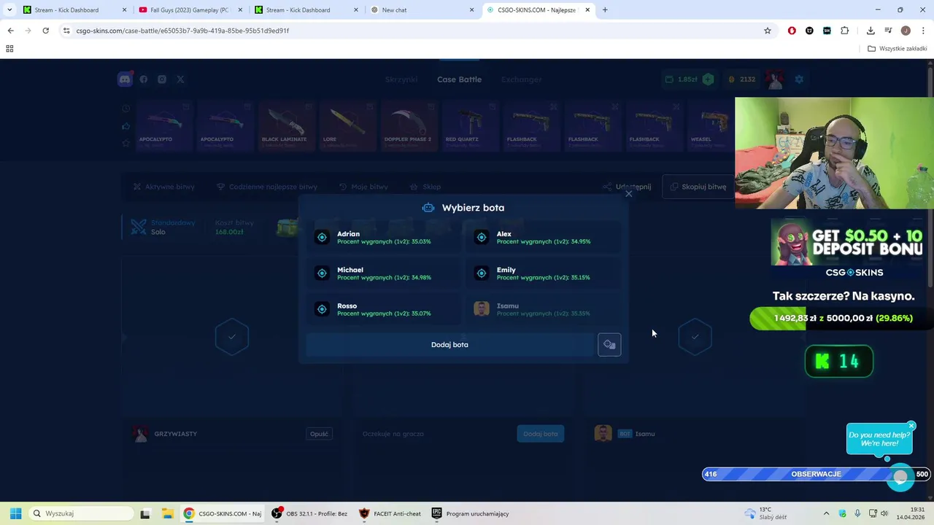This screenshot has height=525, width=934.
Task: Click the site info icon in address bar
Action: (66, 31)
